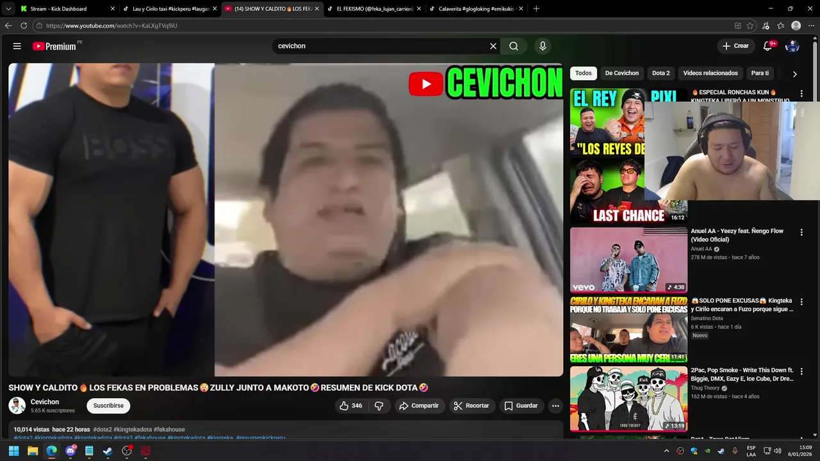The image size is (820, 461).
Task: Share the video via Compartir
Action: pyautogui.click(x=418, y=405)
